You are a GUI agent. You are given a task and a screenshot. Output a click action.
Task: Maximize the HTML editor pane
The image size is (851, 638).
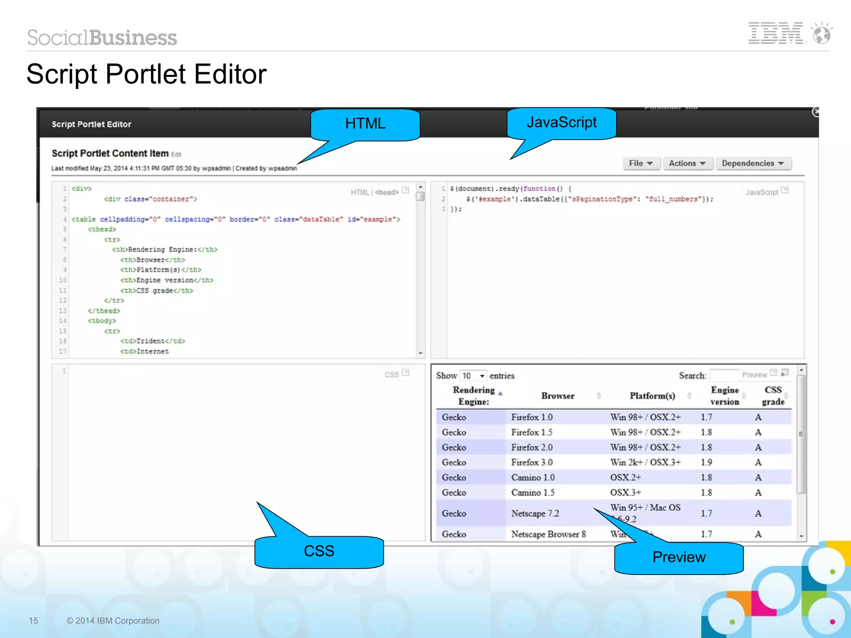point(406,191)
